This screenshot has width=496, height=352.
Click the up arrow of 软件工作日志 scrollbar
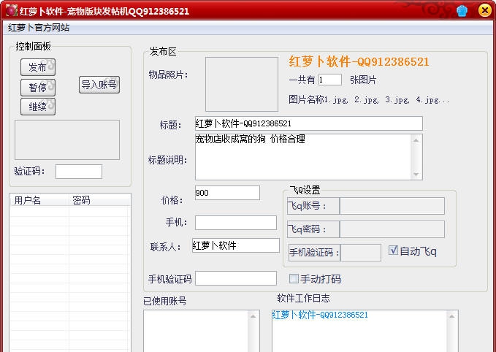(452, 316)
